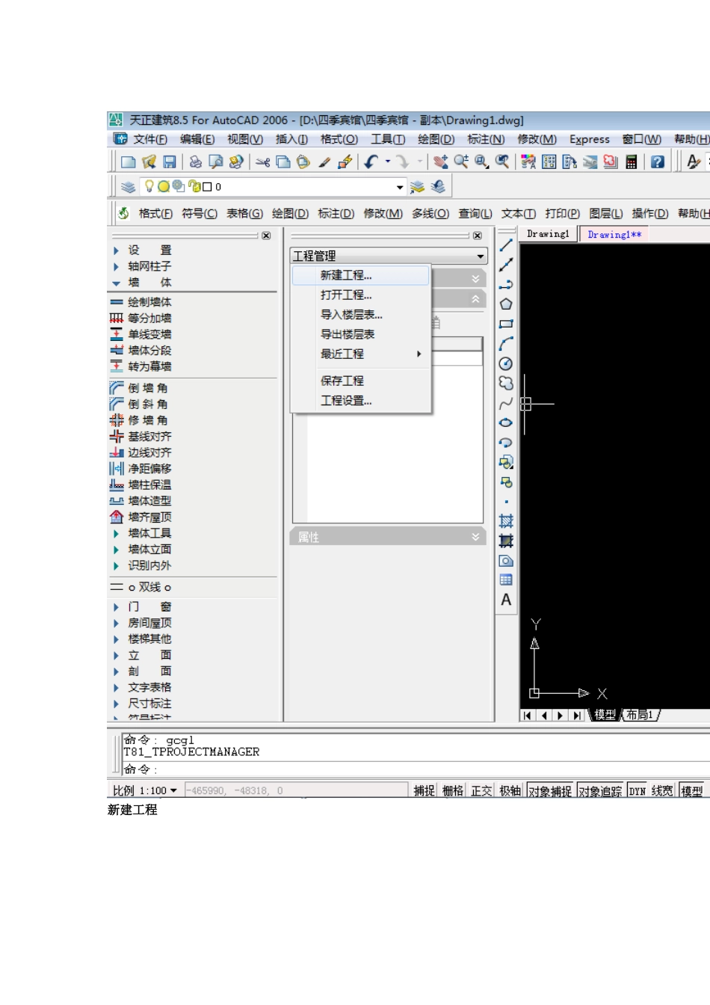This screenshot has height=1005, width=710.
Task: Choose 新建工程 from the menu
Action: tap(360, 275)
